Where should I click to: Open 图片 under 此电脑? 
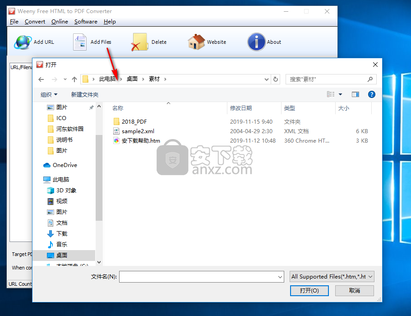pos(62,212)
